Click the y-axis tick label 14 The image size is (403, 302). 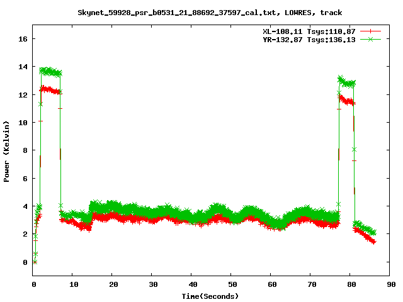point(23,67)
